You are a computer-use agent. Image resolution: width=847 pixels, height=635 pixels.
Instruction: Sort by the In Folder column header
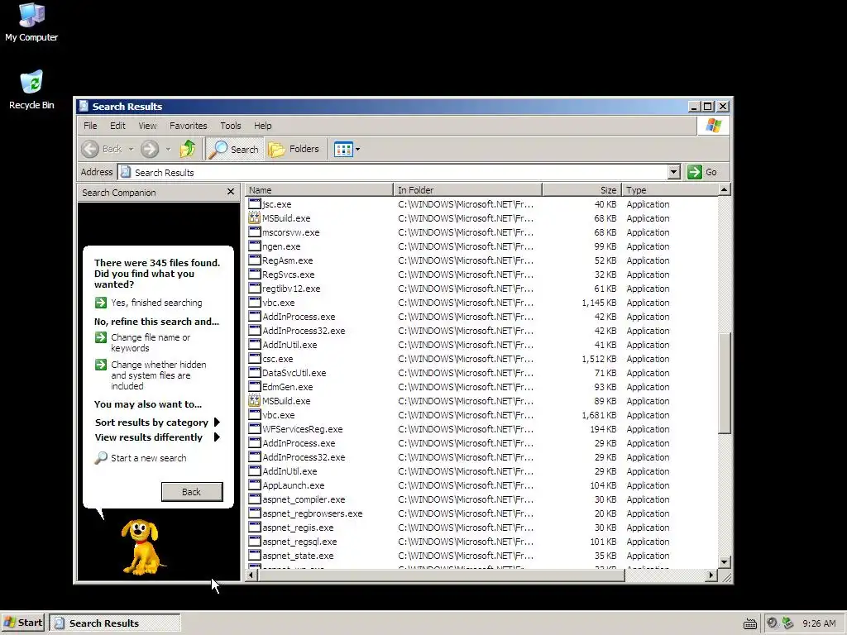point(467,190)
